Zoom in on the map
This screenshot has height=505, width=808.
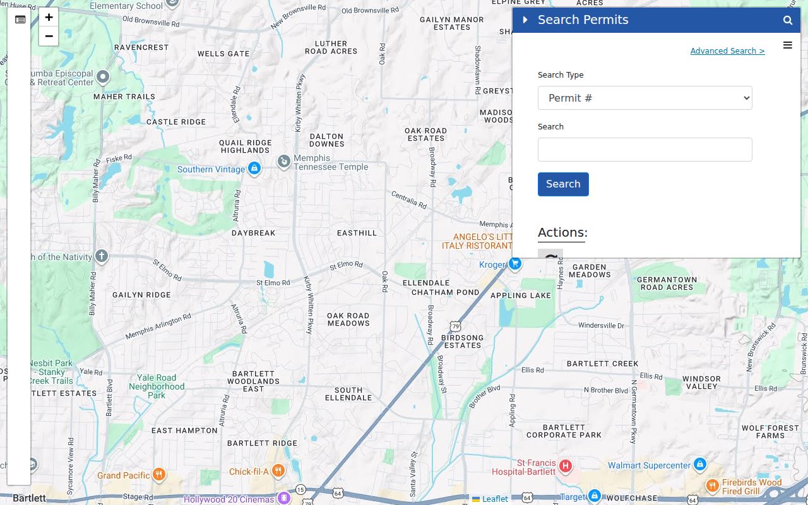(x=49, y=18)
